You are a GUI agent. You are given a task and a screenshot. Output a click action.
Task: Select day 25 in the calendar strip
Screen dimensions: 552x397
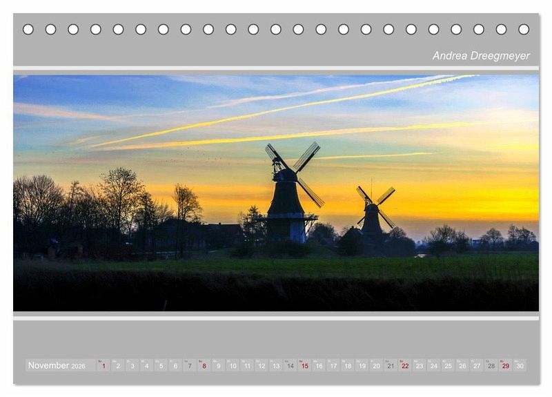[x=448, y=365]
